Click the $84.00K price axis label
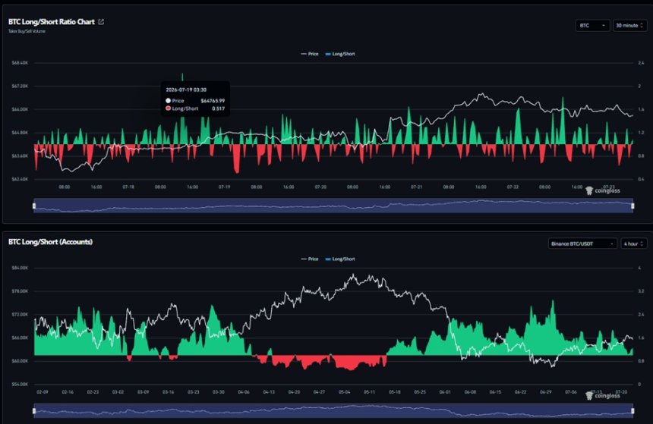This screenshot has width=653, height=424. pyautogui.click(x=20, y=268)
